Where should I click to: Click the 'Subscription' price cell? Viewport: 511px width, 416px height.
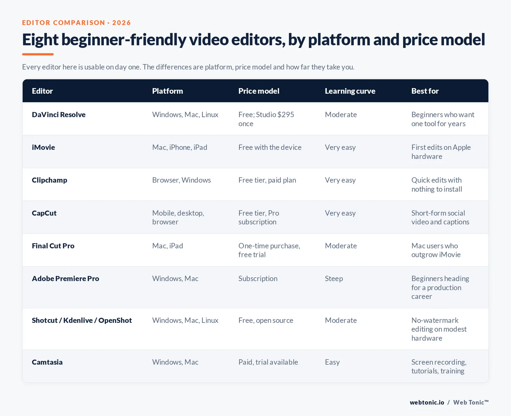pyautogui.click(x=258, y=279)
